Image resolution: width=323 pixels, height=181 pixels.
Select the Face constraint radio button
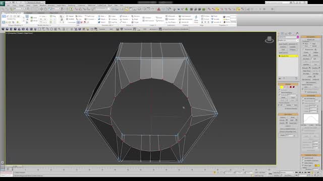[x=303, y=46]
